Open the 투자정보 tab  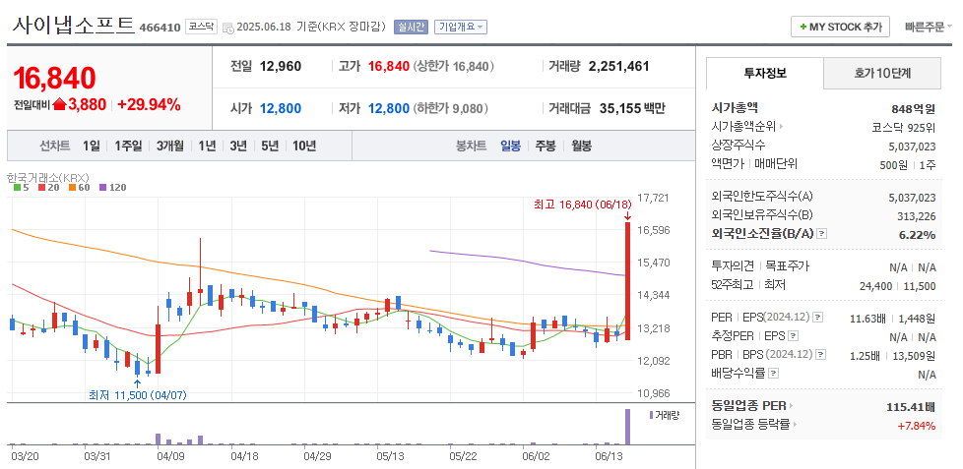tap(765, 73)
